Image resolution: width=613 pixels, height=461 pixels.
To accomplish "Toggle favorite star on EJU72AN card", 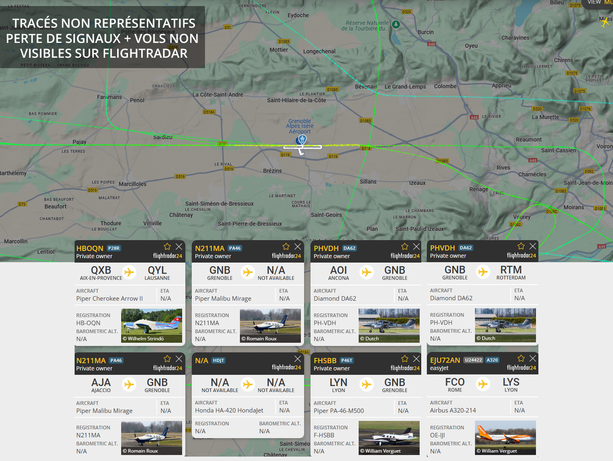I will [x=521, y=358].
